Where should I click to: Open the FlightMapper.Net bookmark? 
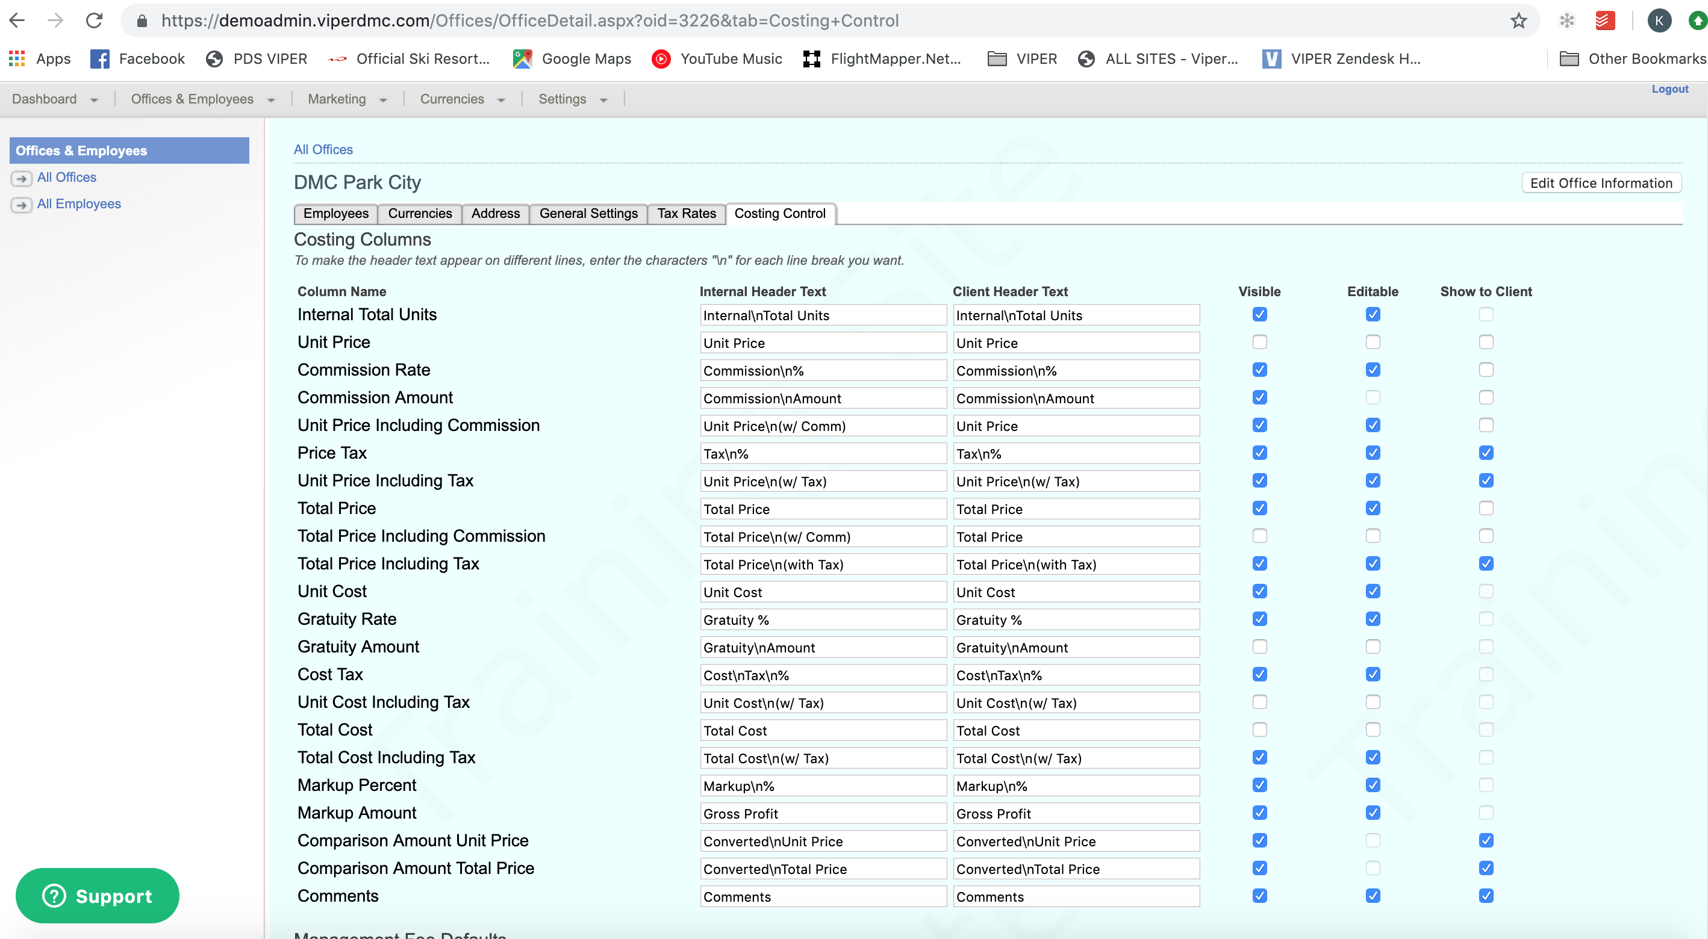882,58
